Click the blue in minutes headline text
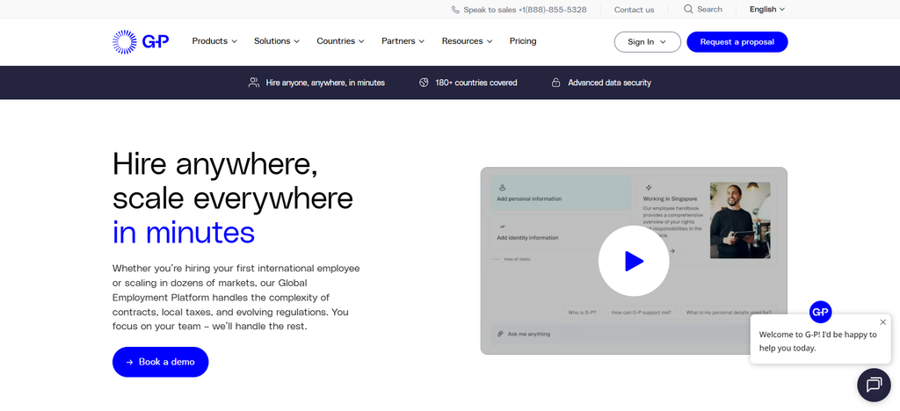This screenshot has width=900, height=411. tap(184, 232)
